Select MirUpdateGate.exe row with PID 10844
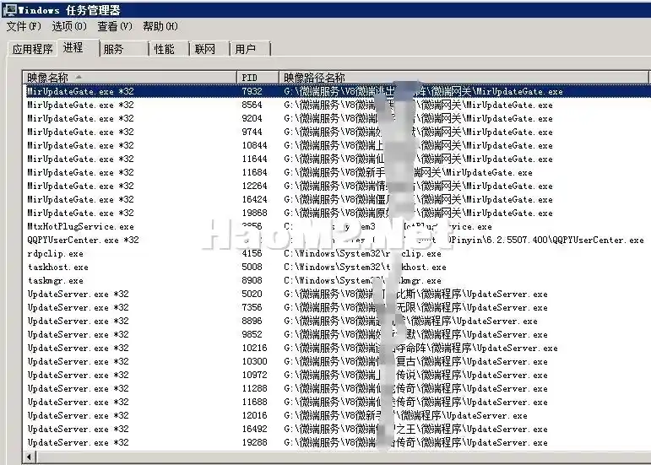Screen dimensions: 651x465 [337, 145]
